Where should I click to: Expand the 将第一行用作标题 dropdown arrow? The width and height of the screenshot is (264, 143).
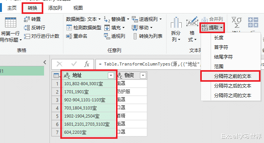pos(21,40)
